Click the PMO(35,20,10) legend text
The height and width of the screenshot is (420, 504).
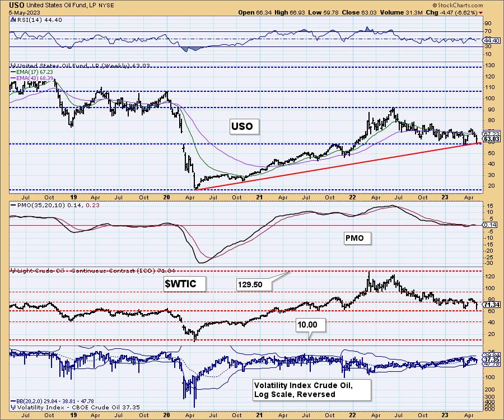(x=55, y=205)
